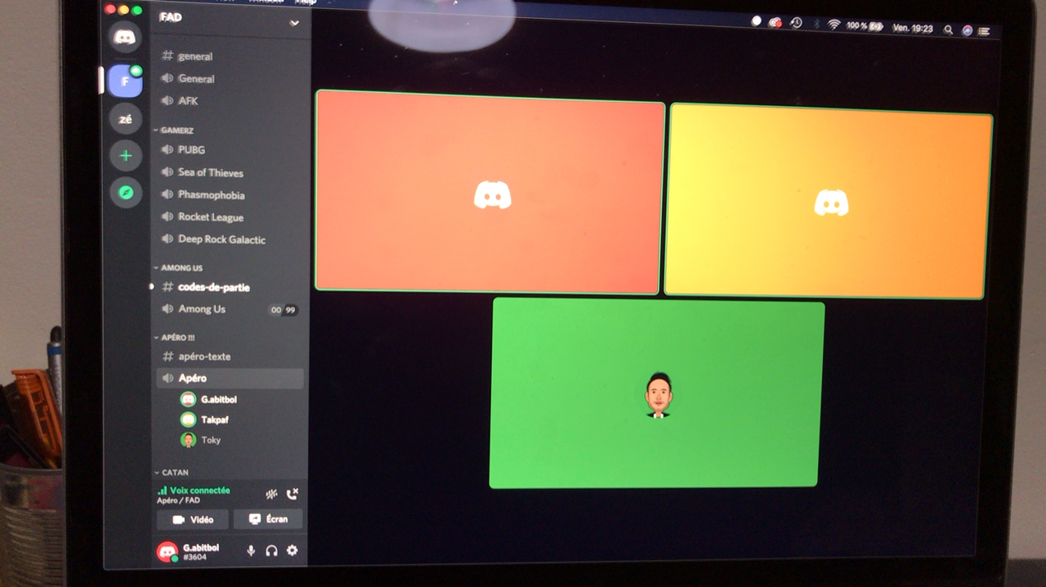Open Siri from the menu bar
The height and width of the screenshot is (587, 1046).
point(967,30)
